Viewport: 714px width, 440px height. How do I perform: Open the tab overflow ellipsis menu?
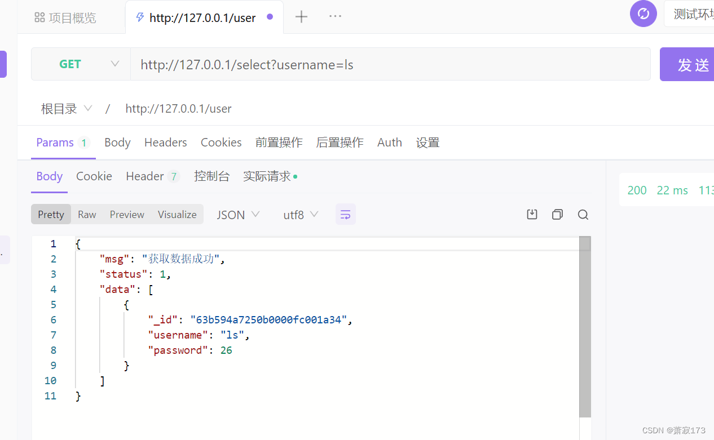(335, 16)
